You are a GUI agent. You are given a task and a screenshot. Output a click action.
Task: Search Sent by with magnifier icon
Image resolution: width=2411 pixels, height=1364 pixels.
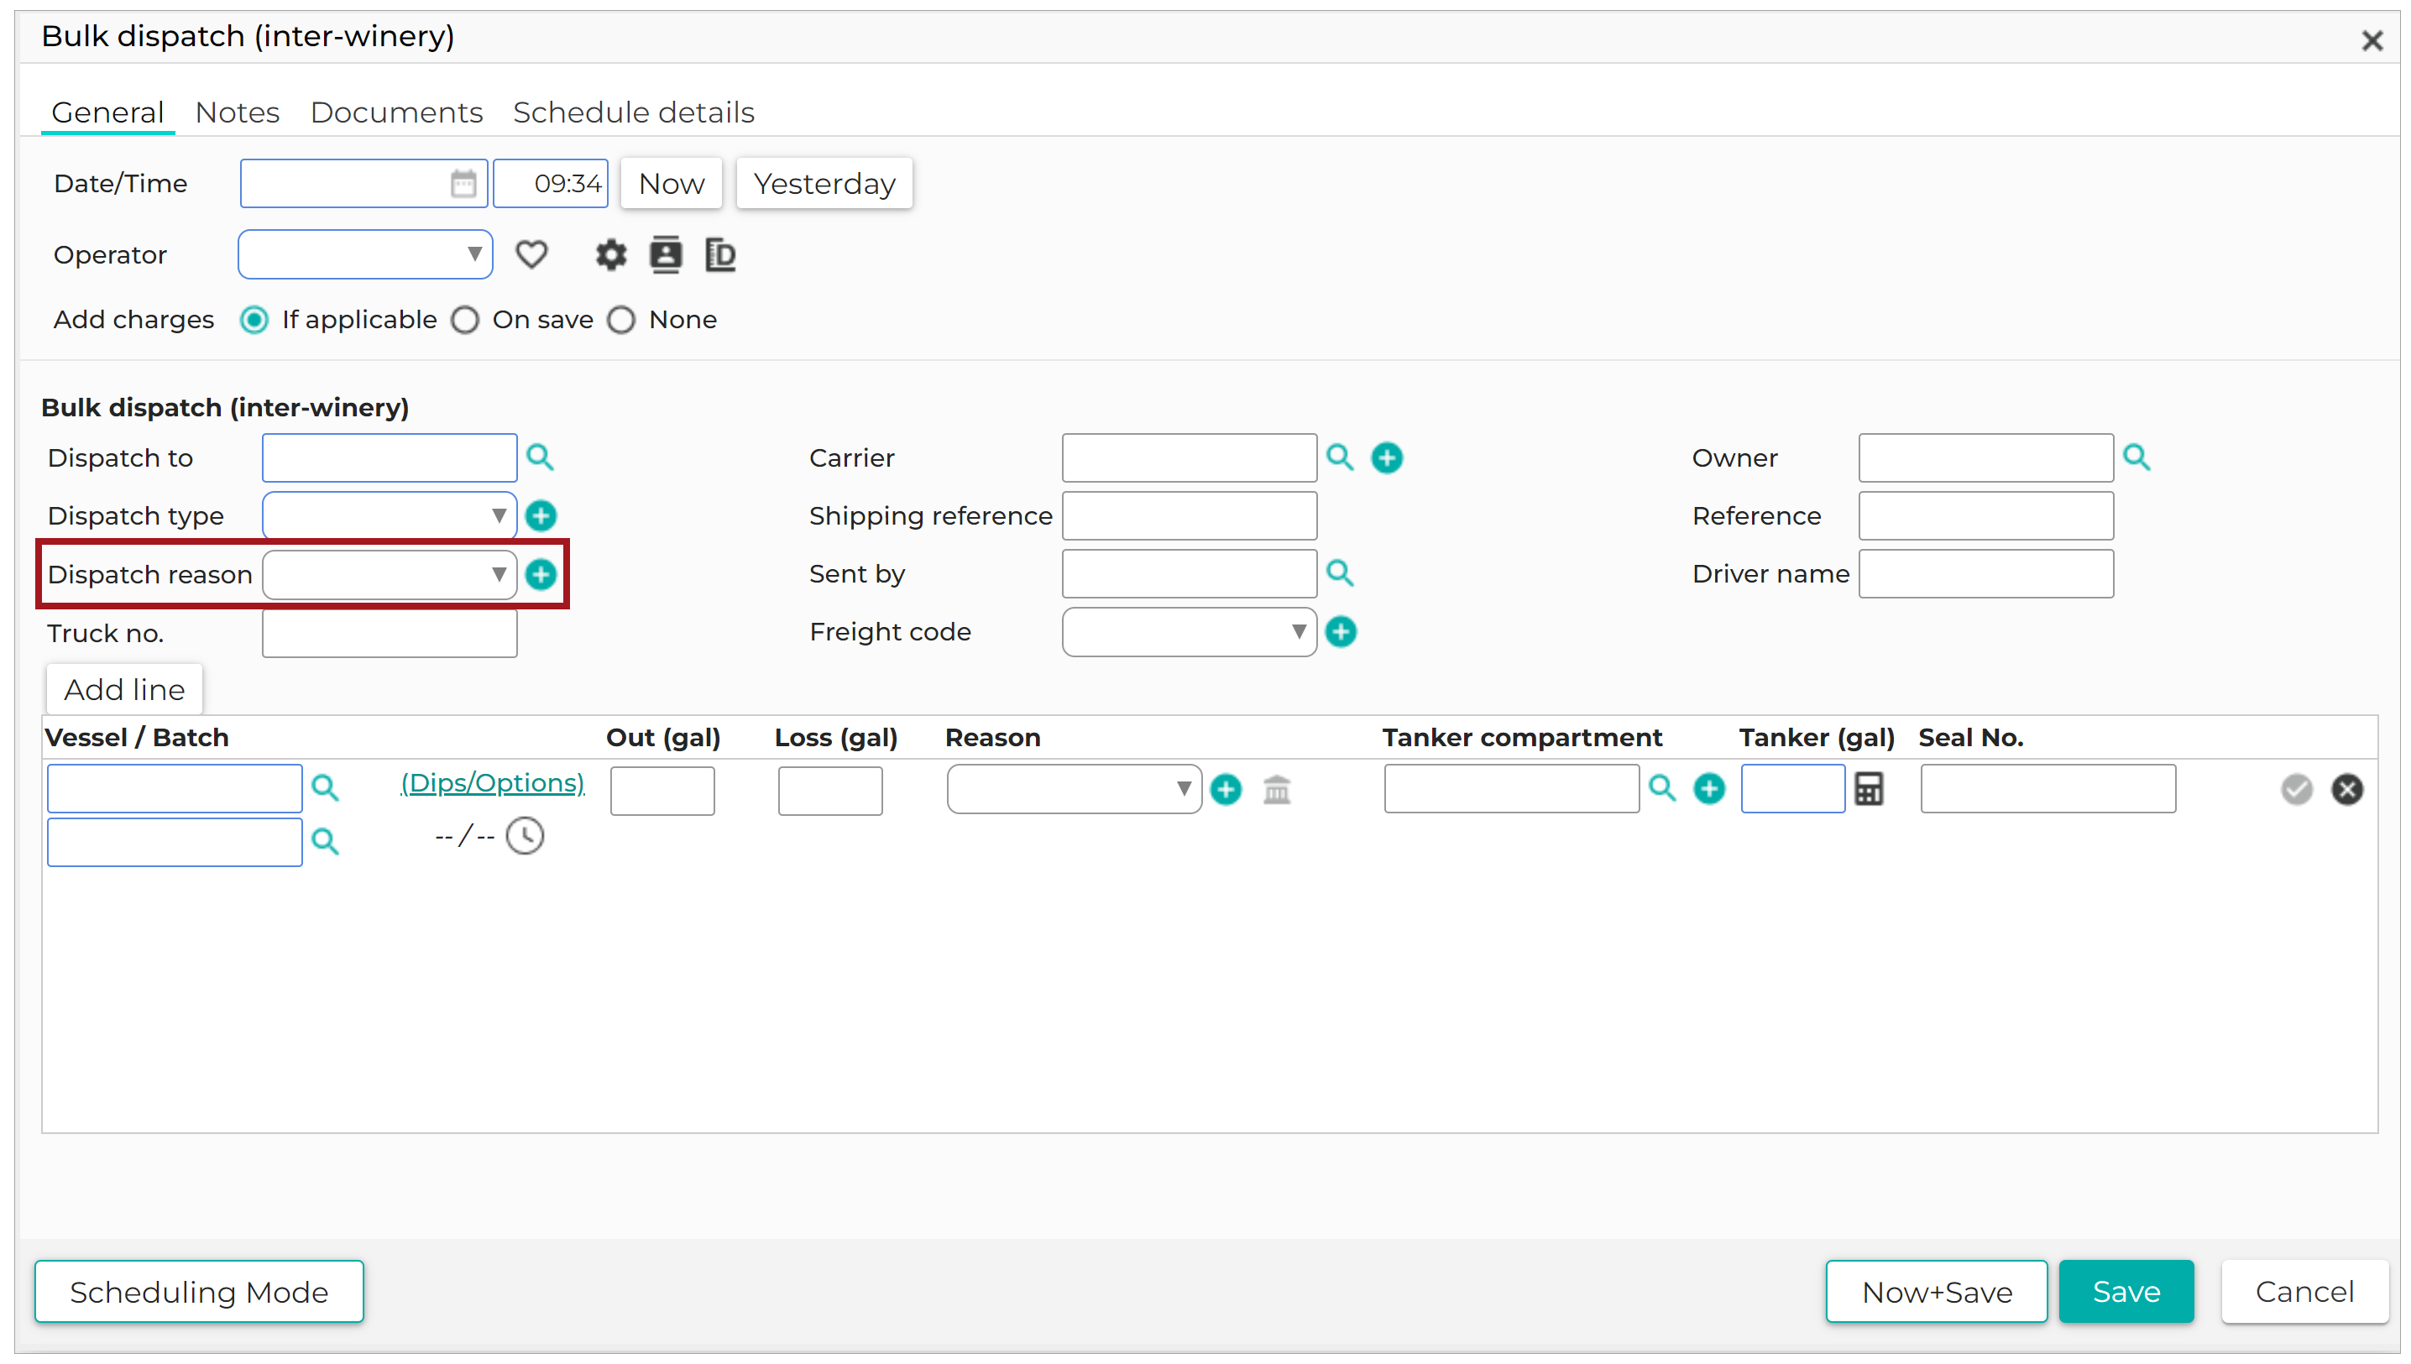point(1340,573)
